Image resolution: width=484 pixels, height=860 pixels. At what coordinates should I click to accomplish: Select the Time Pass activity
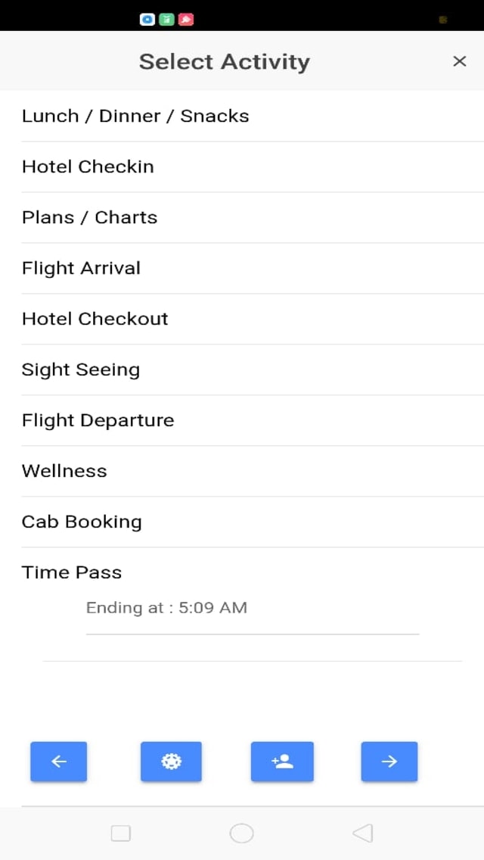pyautogui.click(x=72, y=572)
